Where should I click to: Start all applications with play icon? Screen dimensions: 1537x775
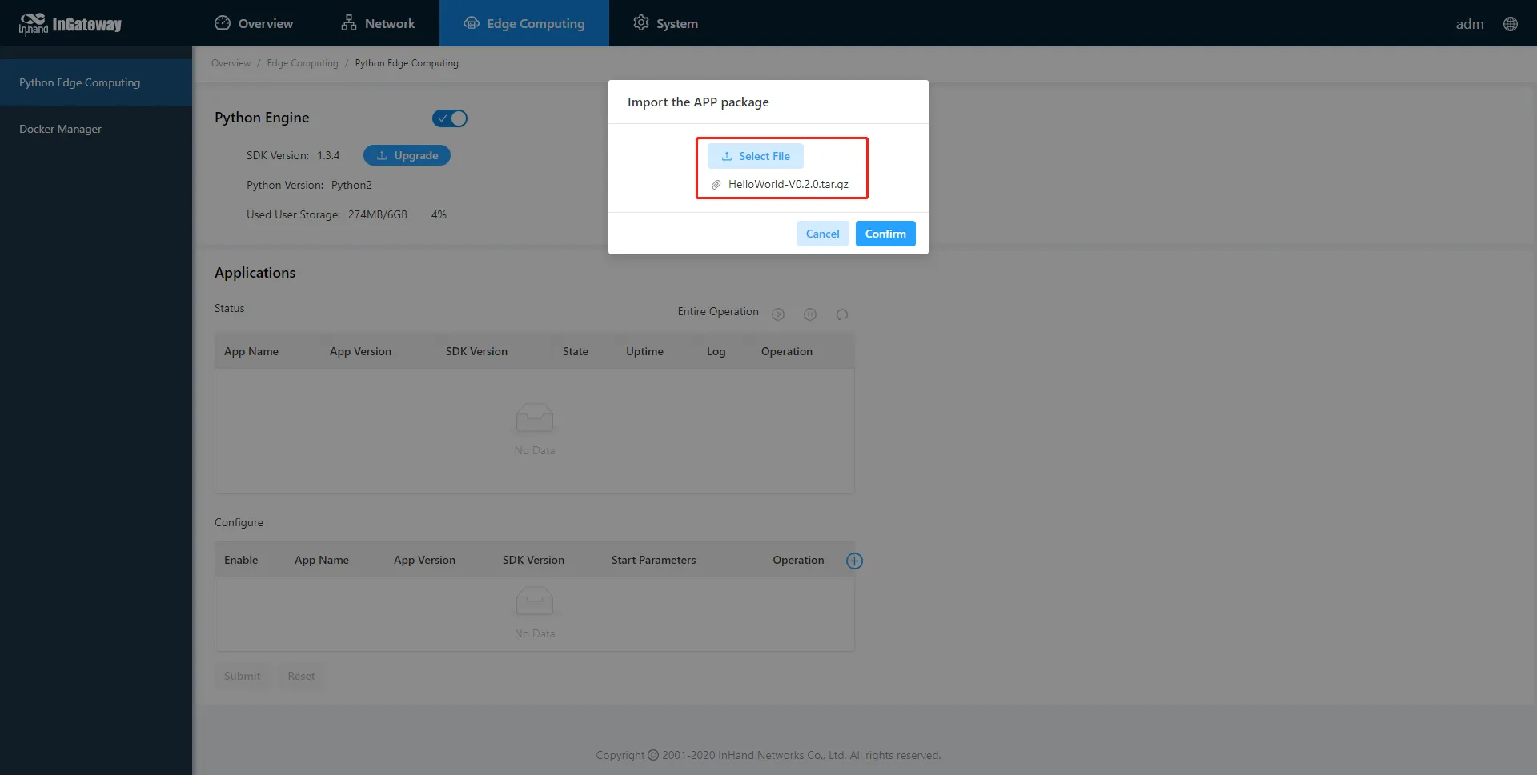(778, 314)
